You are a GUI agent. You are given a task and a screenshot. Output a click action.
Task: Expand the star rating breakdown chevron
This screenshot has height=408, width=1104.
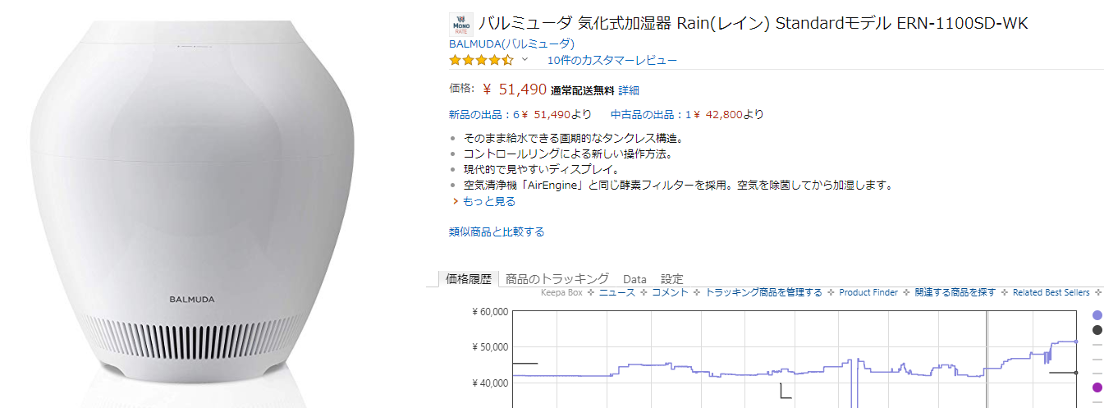click(525, 60)
